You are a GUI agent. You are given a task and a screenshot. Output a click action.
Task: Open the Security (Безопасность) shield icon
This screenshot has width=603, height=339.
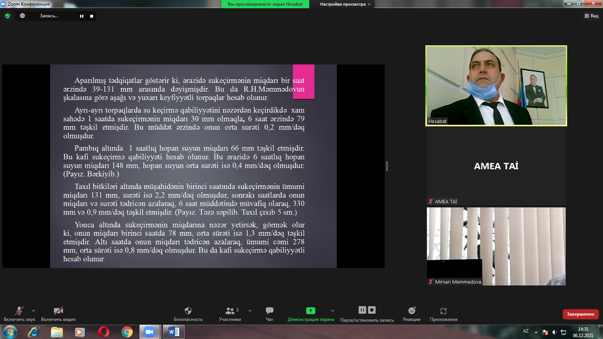click(x=188, y=311)
